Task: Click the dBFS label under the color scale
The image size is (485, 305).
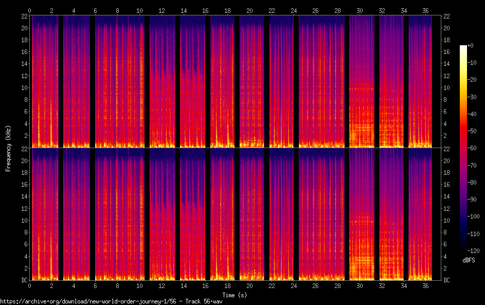Action: tap(468, 260)
